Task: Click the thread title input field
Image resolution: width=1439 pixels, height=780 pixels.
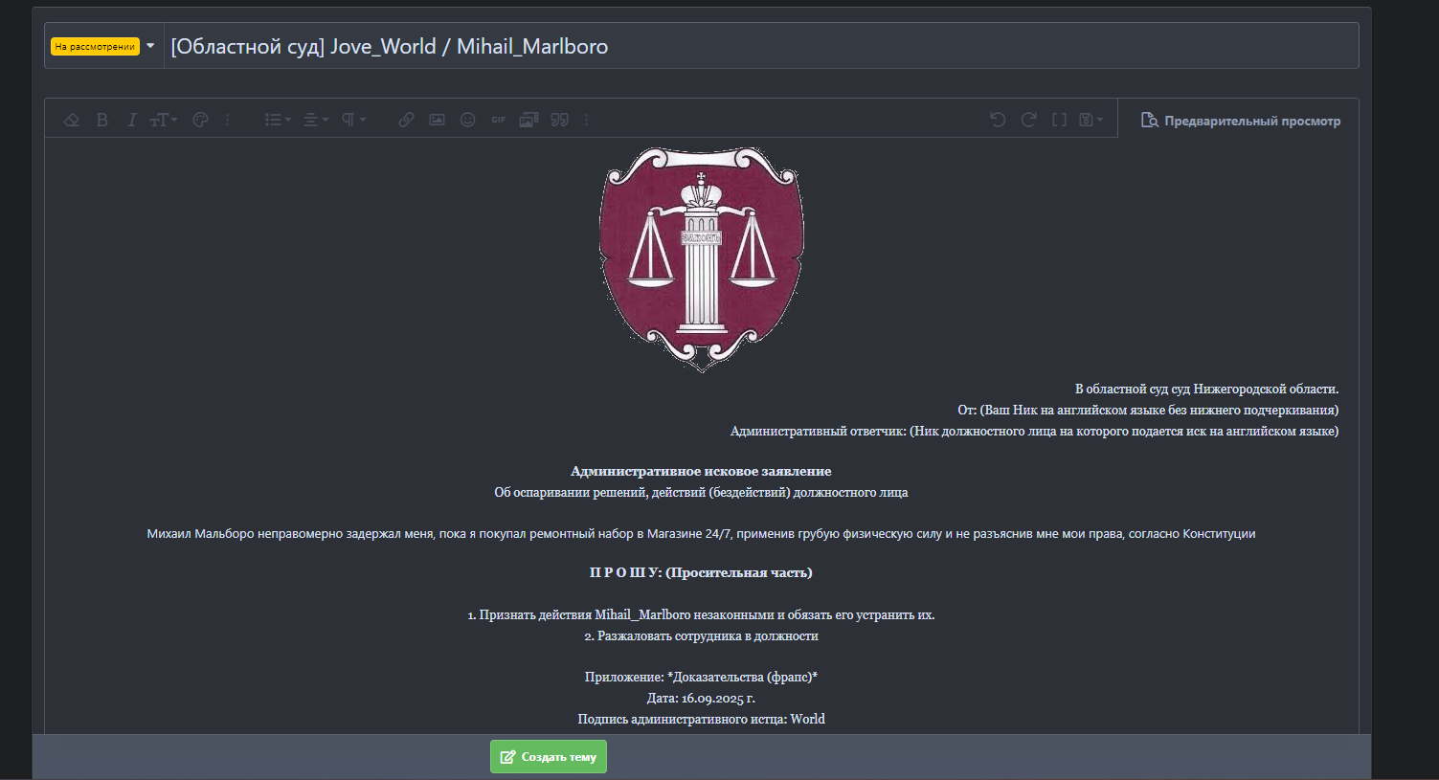Action: 756,46
